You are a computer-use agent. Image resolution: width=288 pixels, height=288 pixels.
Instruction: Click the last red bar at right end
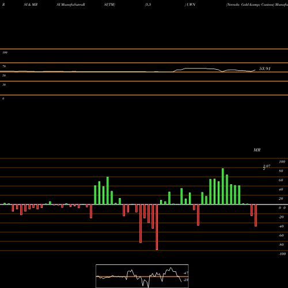pyautogui.click(x=256, y=215)
